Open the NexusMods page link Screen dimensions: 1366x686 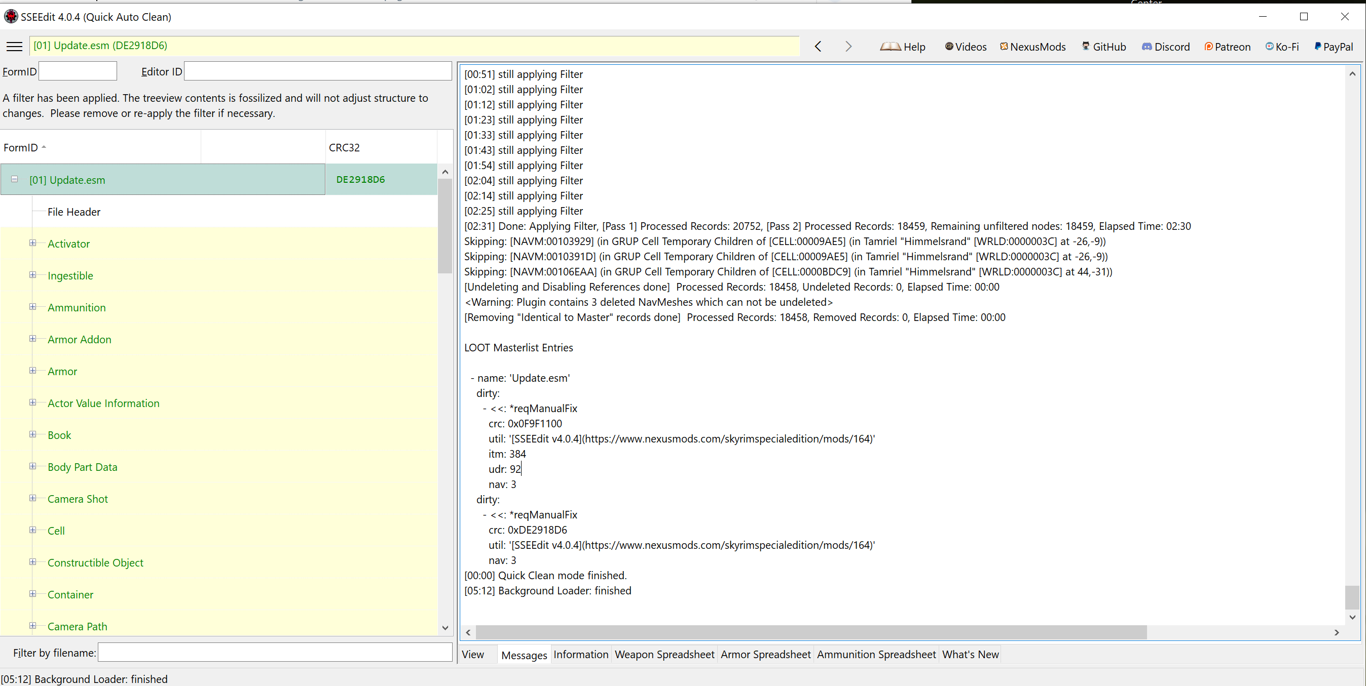(1032, 47)
